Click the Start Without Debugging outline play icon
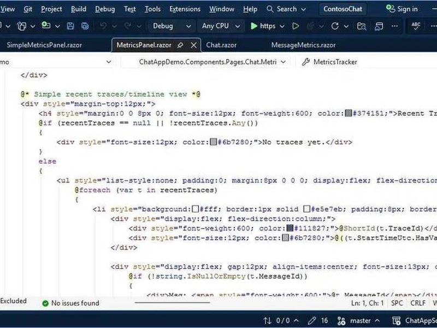The height and width of the screenshot is (328, 437). [x=296, y=26]
